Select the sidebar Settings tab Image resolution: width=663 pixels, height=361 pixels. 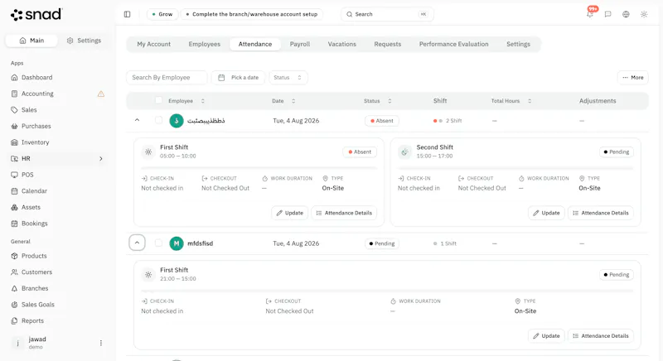click(84, 41)
